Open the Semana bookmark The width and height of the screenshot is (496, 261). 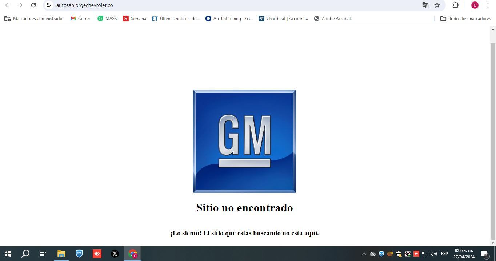coord(134,18)
